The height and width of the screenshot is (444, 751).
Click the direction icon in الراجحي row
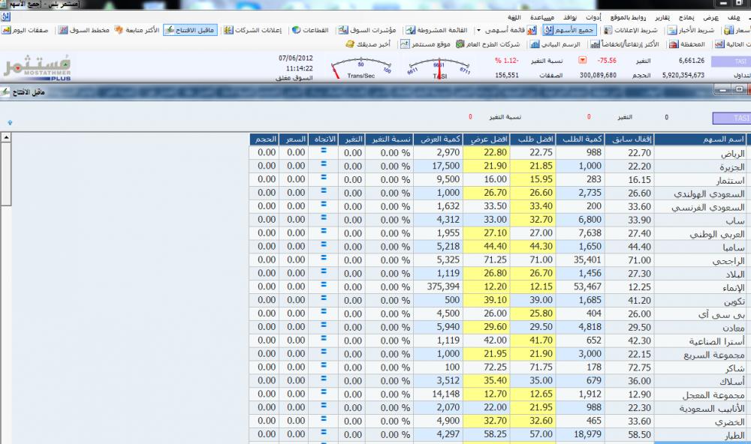pos(323,258)
